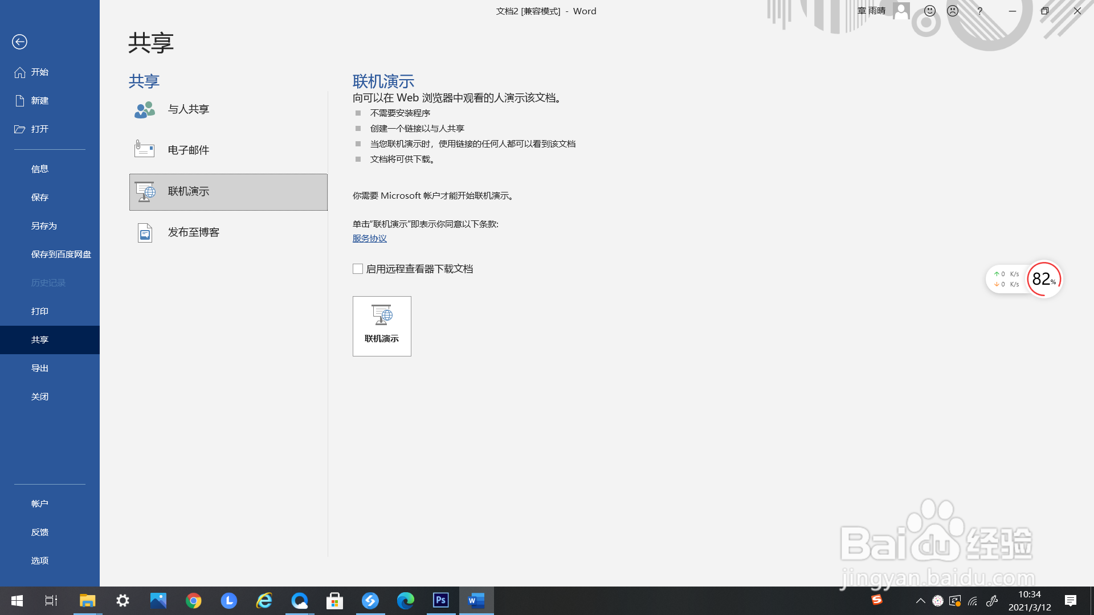Click the user account avatar icon
Viewport: 1094px width, 615px height.
[901, 11]
